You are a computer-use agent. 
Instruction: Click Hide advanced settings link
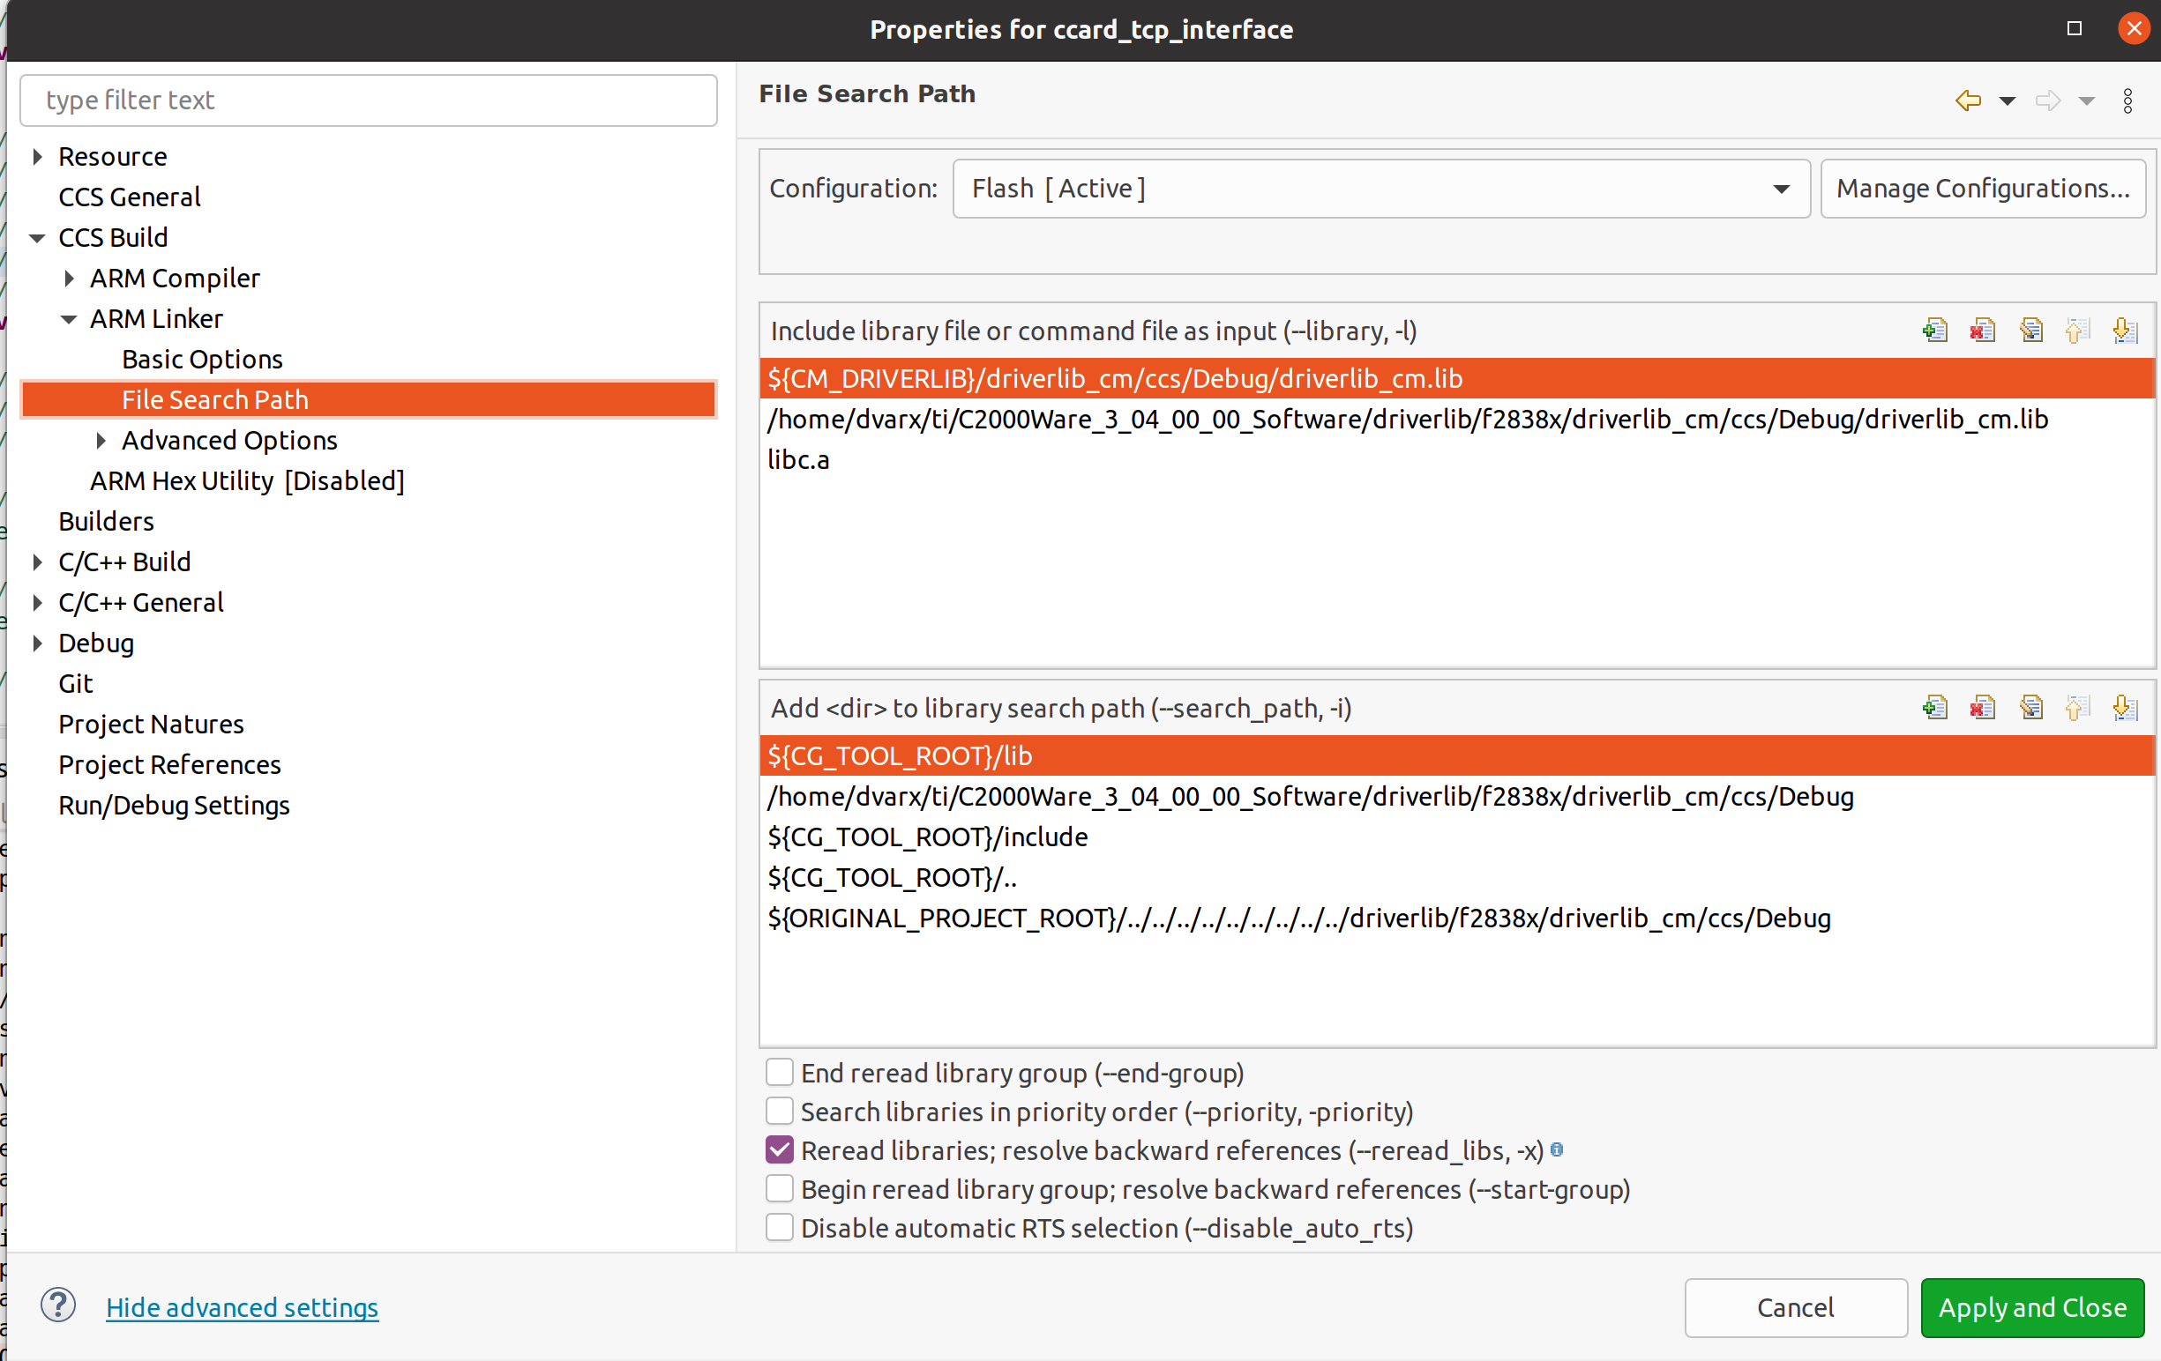pos(243,1307)
